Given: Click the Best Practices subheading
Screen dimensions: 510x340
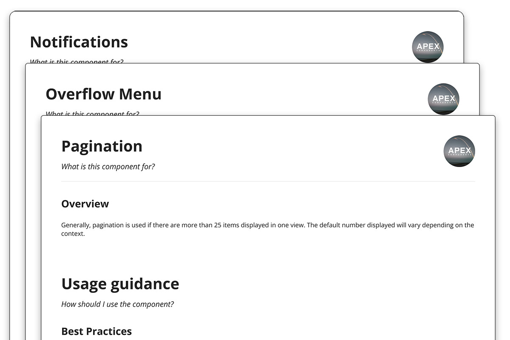Looking at the screenshot, I should tap(96, 331).
